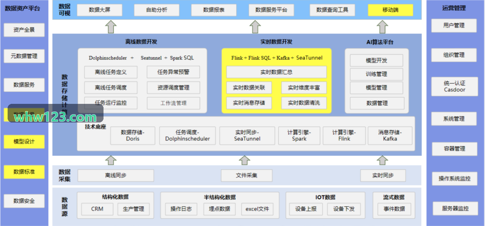This screenshot has height=226, width=485.
Task: Open the 事件数据 box
Action: click(x=394, y=209)
